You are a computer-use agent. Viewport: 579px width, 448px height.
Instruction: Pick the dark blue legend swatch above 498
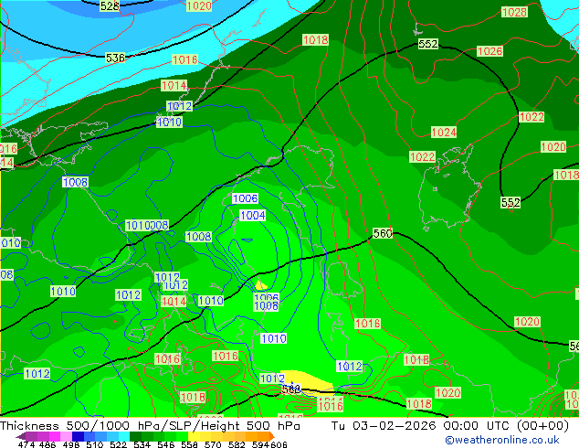[79, 436]
